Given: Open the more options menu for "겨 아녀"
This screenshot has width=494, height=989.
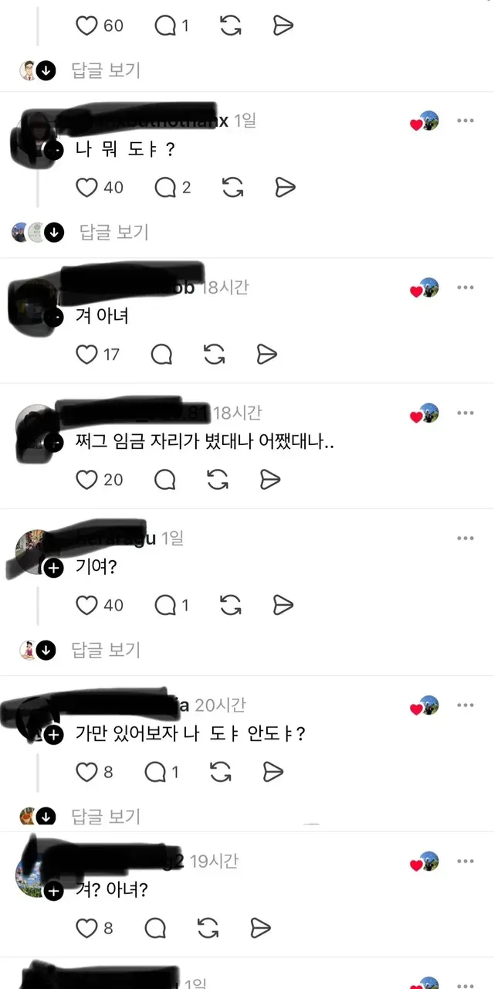Looking at the screenshot, I should coord(465,287).
